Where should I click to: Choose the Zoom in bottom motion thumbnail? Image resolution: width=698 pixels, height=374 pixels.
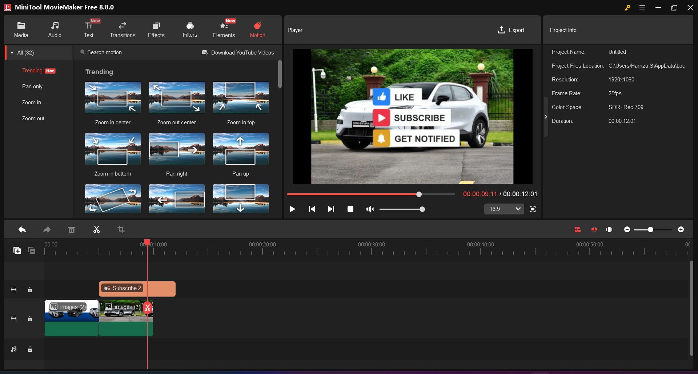tap(113, 149)
